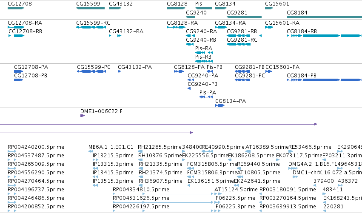Click EST RP004226197.5prime label
Viewport: 362px width, 213px height.
click(x=141, y=207)
